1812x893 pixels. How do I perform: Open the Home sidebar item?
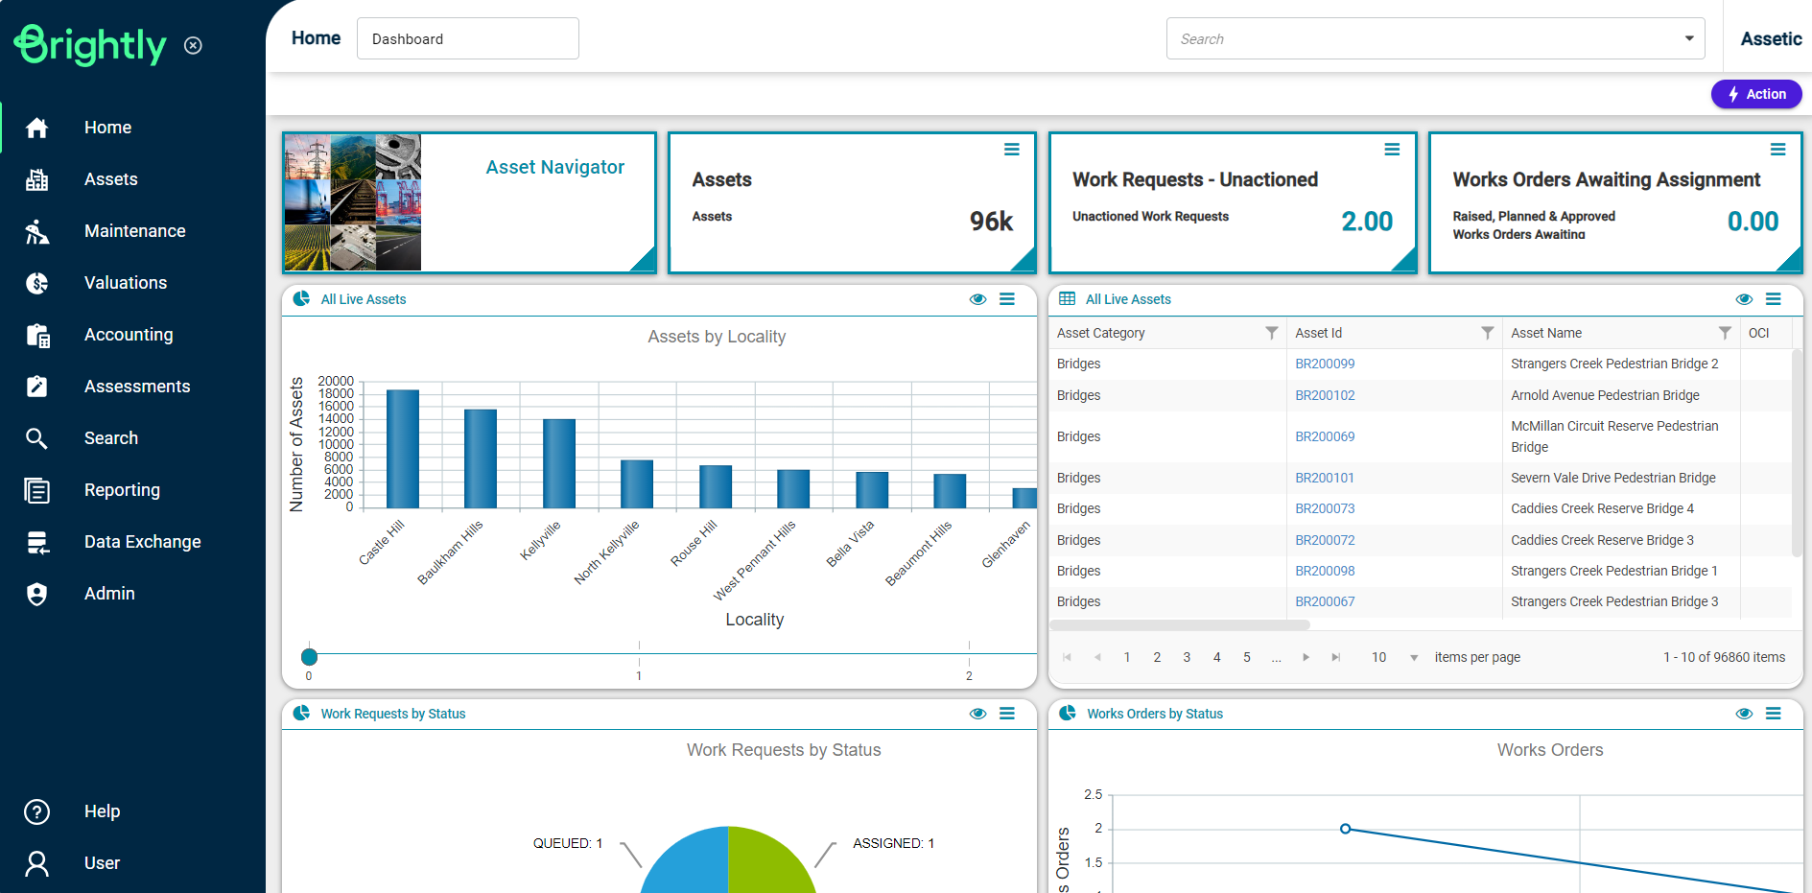(107, 128)
